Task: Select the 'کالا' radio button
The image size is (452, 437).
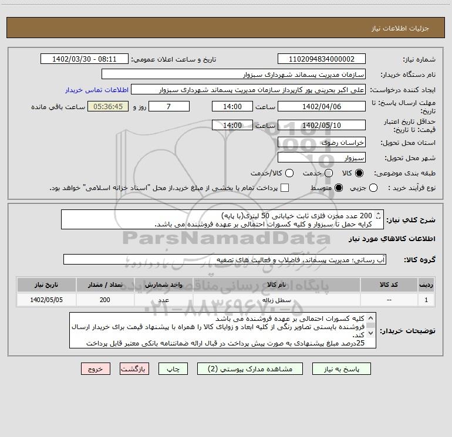Action: [x=359, y=173]
